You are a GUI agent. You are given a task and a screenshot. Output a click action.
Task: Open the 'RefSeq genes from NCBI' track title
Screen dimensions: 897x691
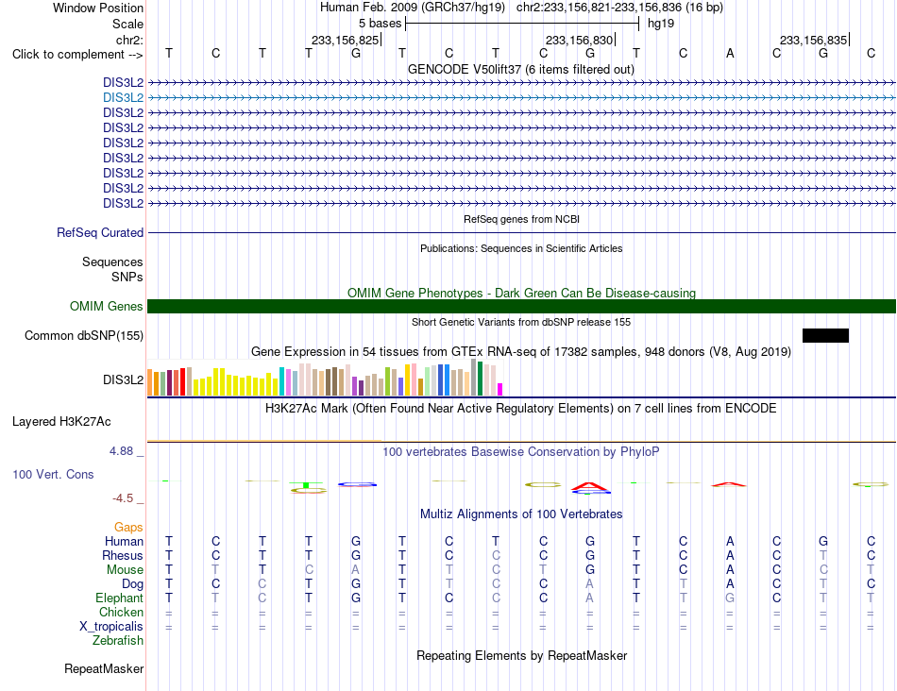pos(522,219)
